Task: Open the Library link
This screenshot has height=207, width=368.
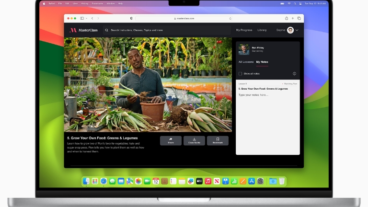Action: point(262,30)
